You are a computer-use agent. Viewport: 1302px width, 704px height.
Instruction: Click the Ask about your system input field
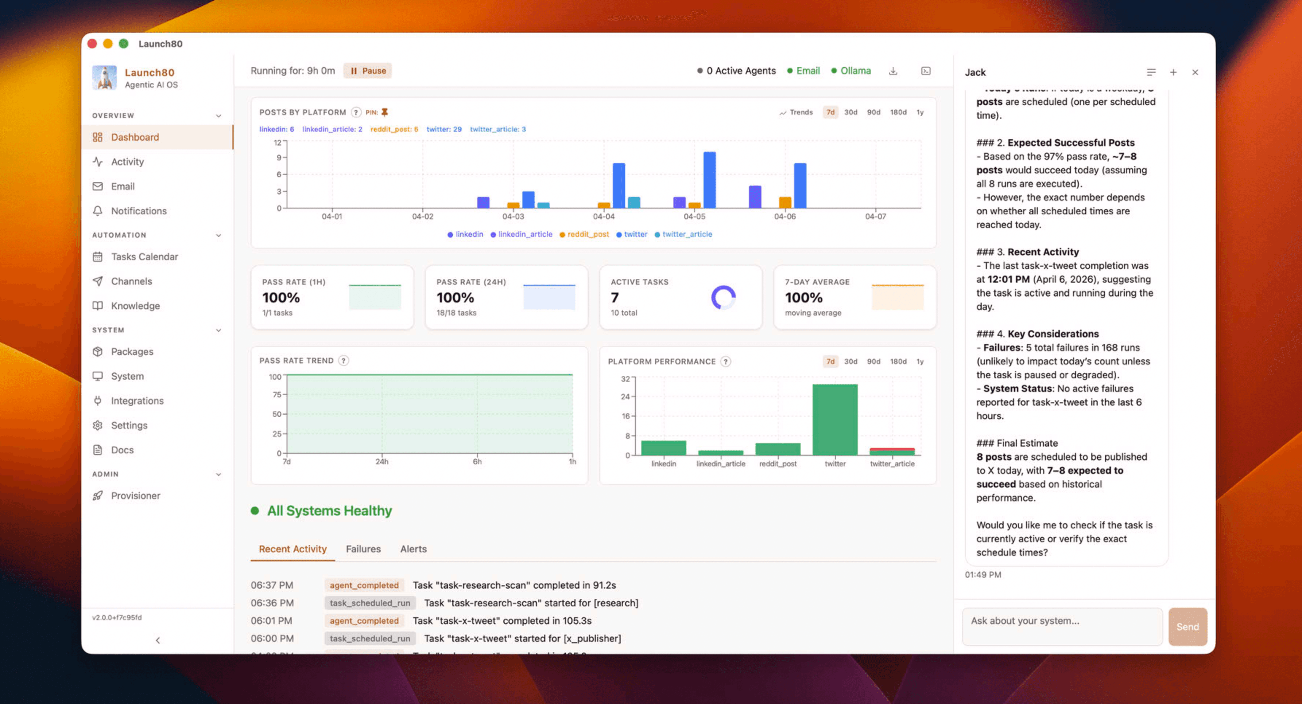[1061, 626]
